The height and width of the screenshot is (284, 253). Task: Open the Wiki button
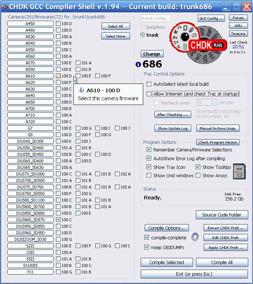pyautogui.click(x=238, y=26)
